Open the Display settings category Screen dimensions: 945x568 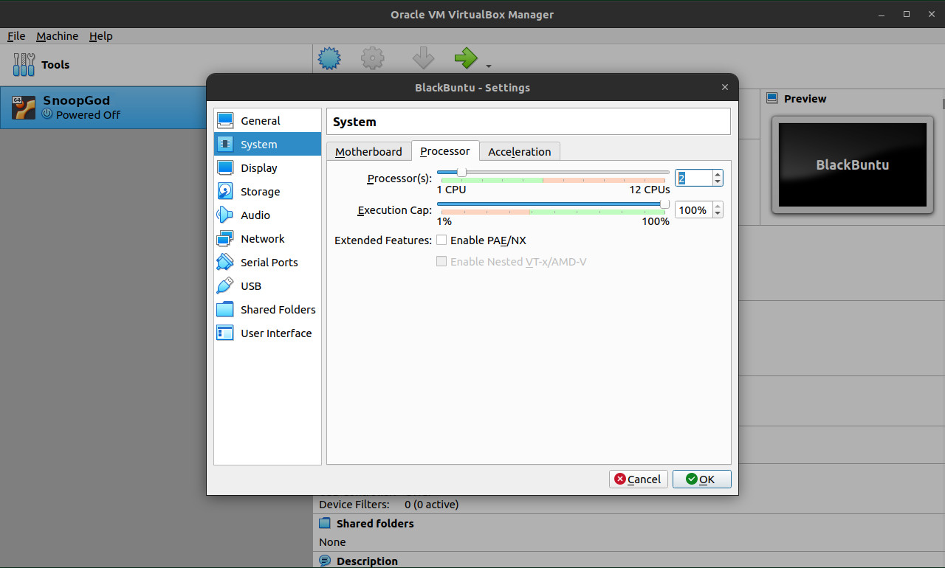click(267, 168)
